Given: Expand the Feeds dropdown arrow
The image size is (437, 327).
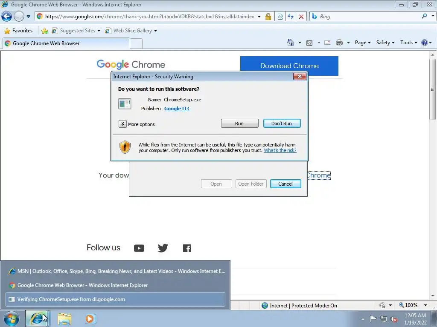Looking at the screenshot, I should point(319,43).
